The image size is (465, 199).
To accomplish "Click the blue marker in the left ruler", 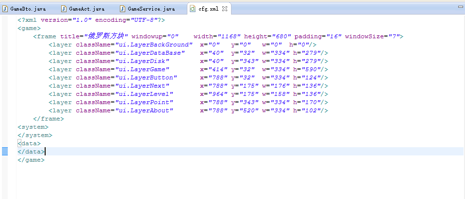I will (x=5, y=152).
